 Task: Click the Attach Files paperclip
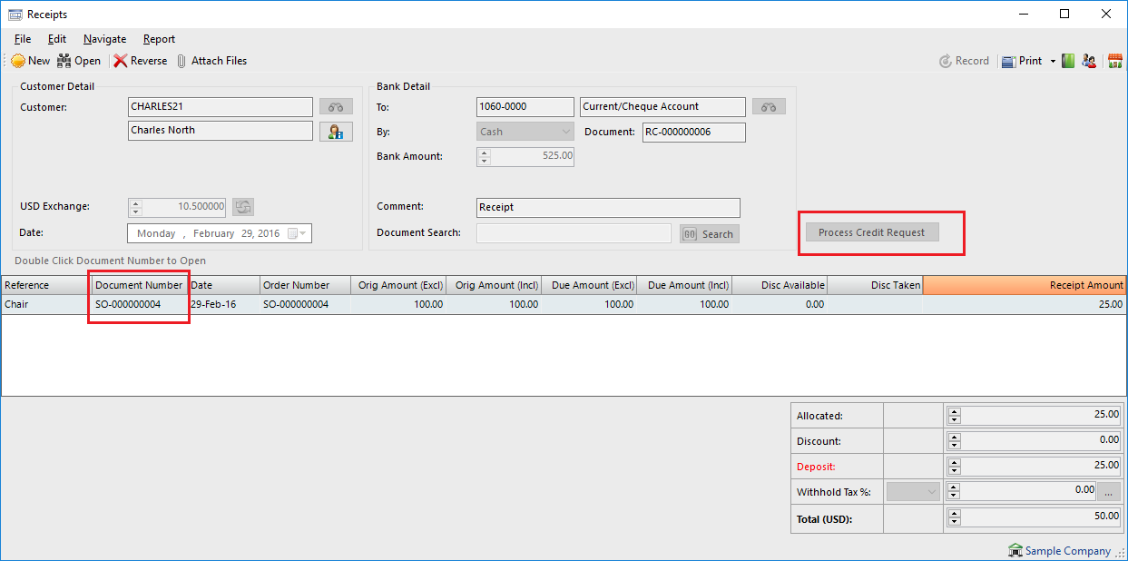click(x=181, y=61)
